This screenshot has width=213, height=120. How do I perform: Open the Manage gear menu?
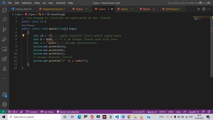4,104
